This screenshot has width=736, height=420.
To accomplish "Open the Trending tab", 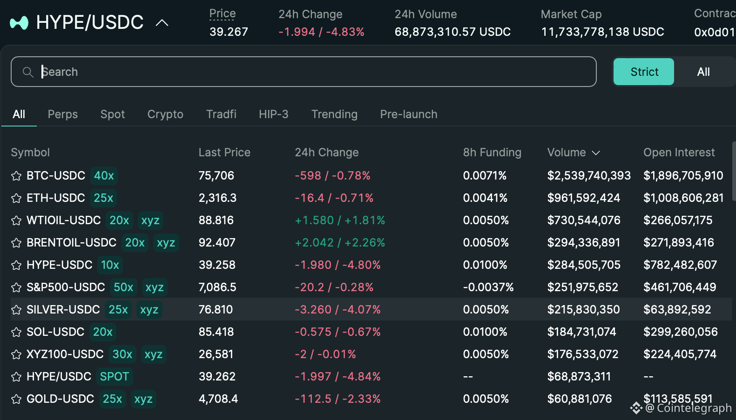I will 334,114.
